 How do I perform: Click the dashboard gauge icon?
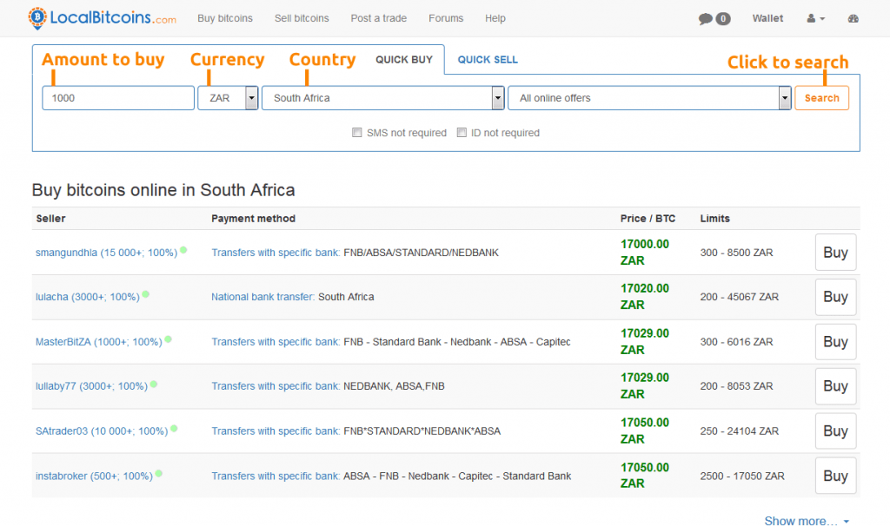[x=853, y=19]
